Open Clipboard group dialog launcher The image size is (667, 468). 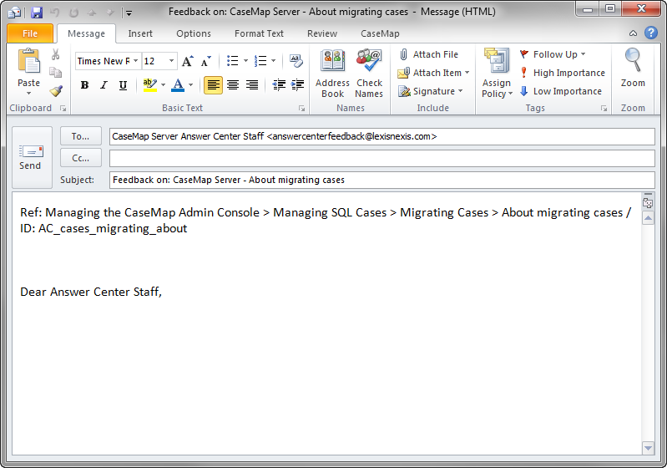[63, 108]
